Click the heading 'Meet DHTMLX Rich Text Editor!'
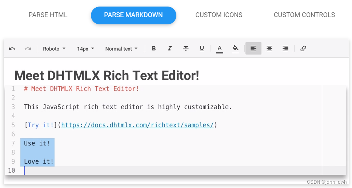 107,76
